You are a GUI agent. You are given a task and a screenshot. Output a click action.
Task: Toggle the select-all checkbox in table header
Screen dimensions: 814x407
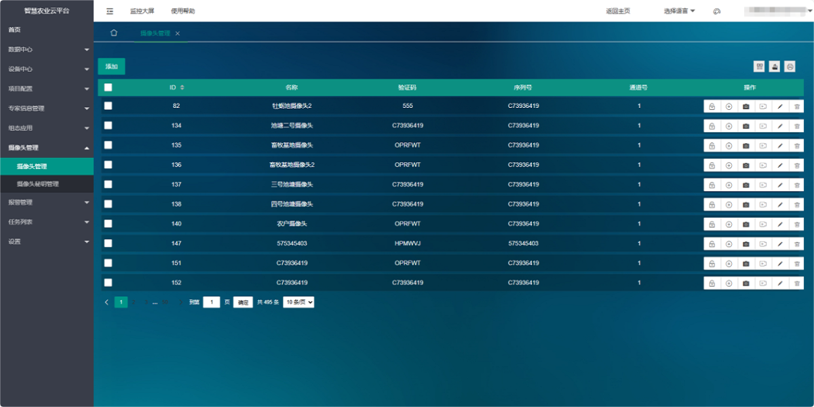pos(108,88)
